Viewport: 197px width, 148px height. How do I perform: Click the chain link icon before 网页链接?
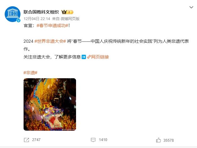click(89, 57)
